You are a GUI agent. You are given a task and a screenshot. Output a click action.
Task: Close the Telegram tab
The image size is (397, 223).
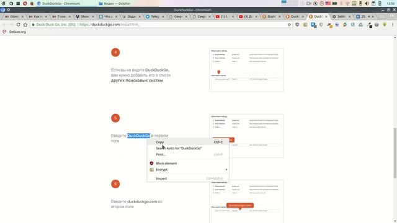[x=163, y=17]
